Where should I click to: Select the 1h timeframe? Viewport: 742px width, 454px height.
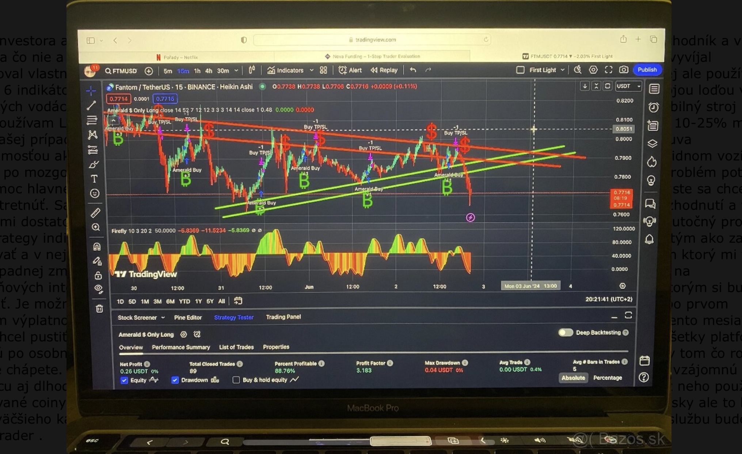click(197, 71)
